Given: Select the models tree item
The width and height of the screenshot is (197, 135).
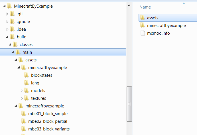Looking at the screenshot, I should coord(38,91).
